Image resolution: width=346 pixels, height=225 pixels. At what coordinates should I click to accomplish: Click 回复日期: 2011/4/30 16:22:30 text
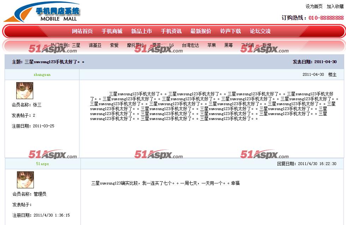[307, 164]
